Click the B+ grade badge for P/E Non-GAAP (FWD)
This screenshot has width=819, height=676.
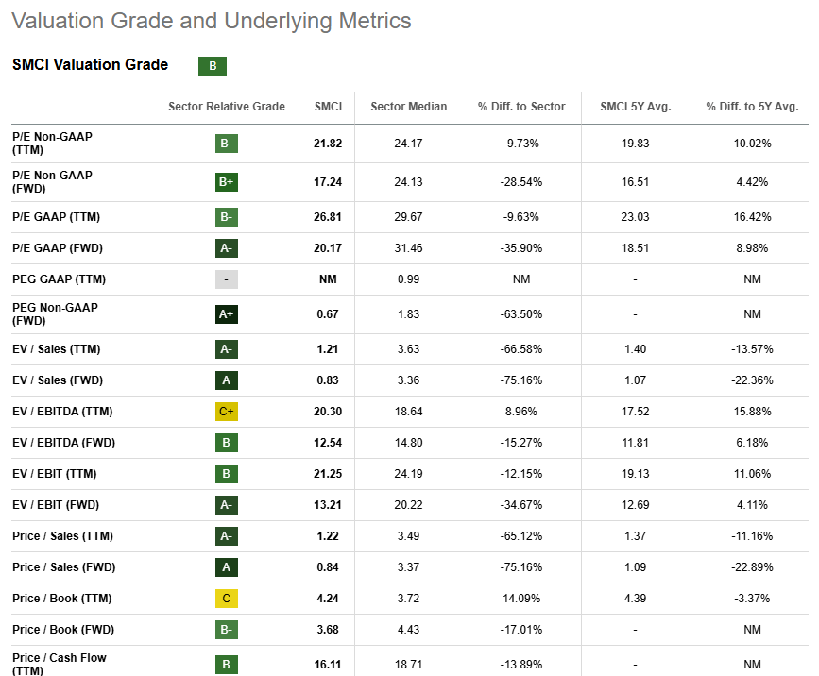pyautogui.click(x=226, y=182)
